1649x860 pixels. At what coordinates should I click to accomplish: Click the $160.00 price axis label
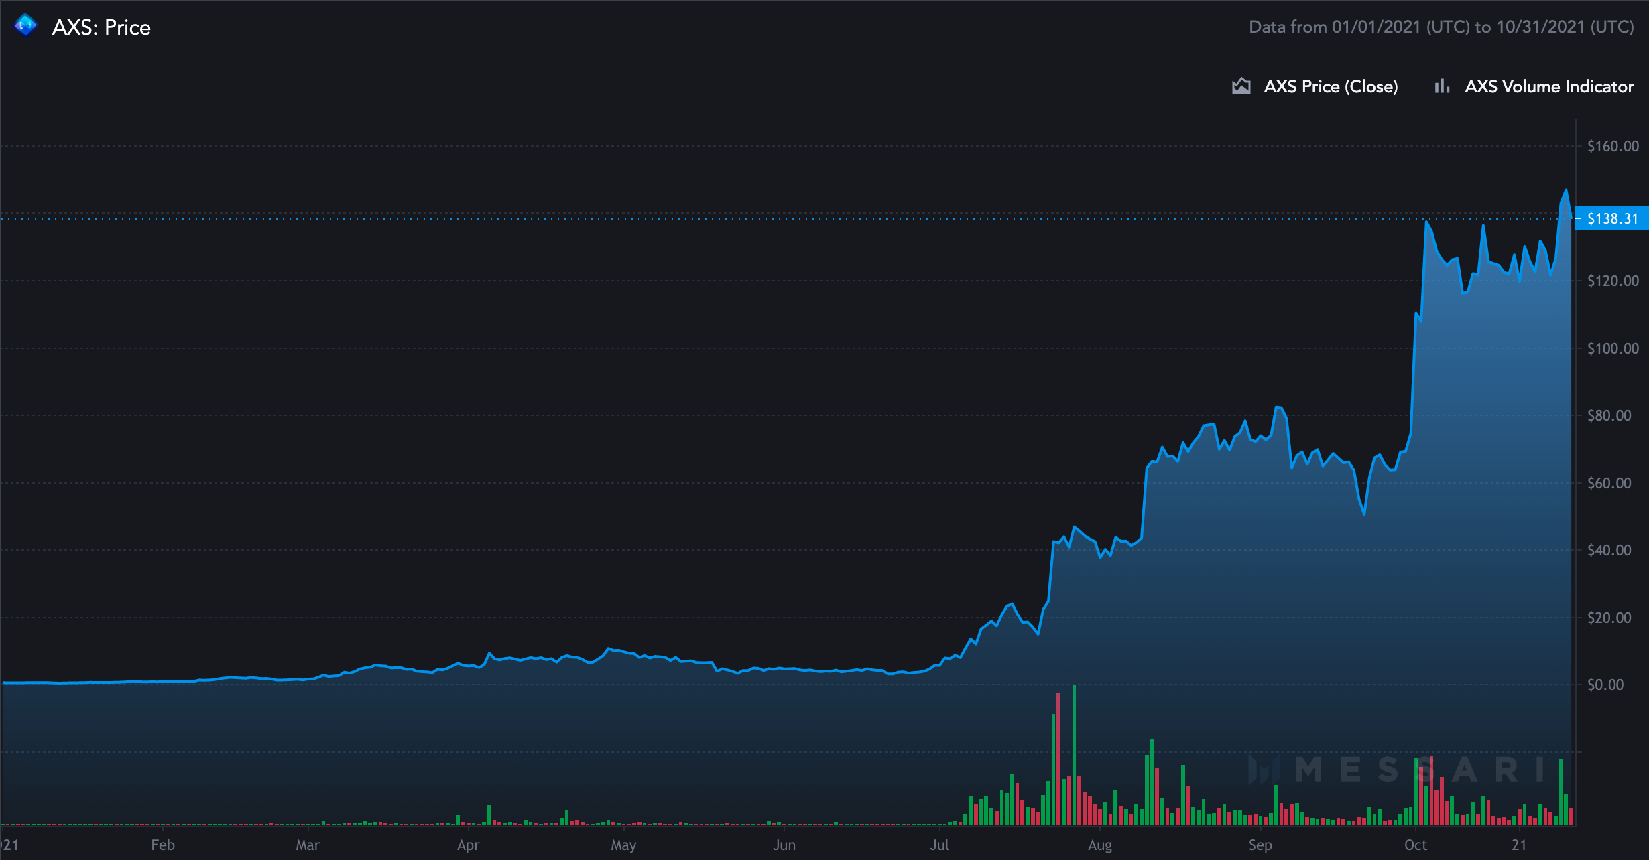[1612, 146]
